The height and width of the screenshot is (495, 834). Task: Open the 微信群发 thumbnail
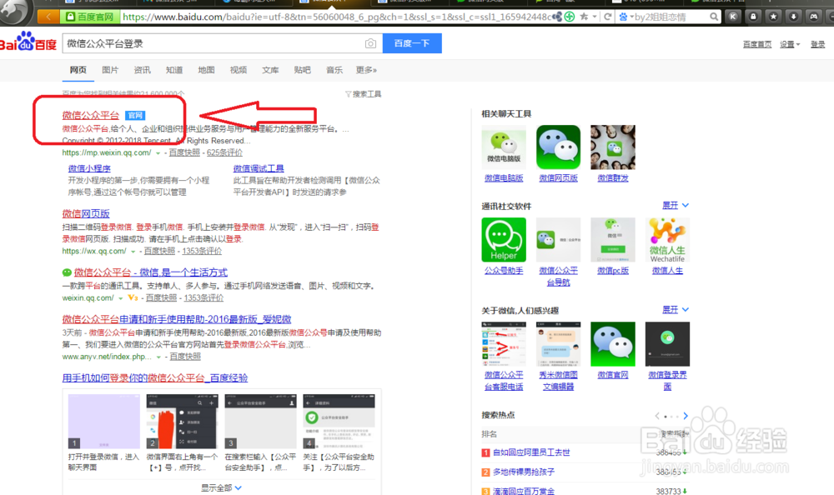tap(613, 147)
